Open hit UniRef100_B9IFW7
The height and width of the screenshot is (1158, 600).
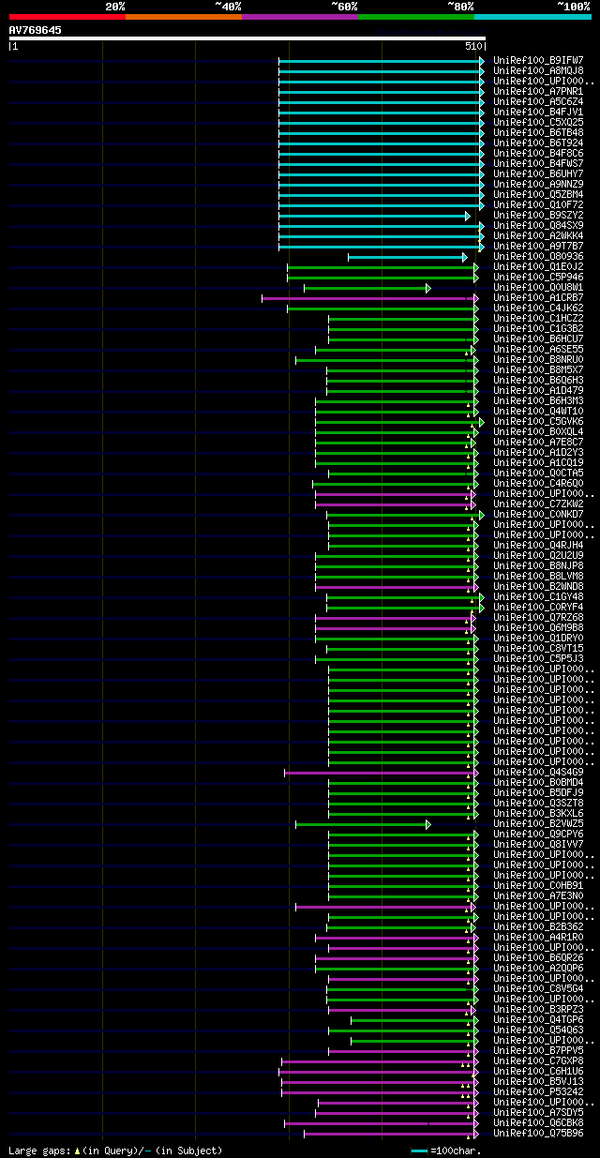(538, 61)
